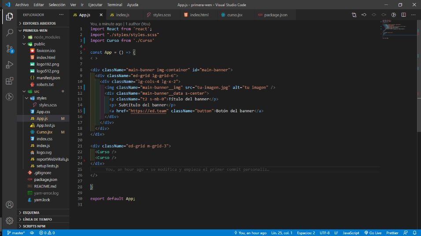The width and height of the screenshot is (421, 236).
Task: Open package.json in the explorer tree
Action: point(45,179)
